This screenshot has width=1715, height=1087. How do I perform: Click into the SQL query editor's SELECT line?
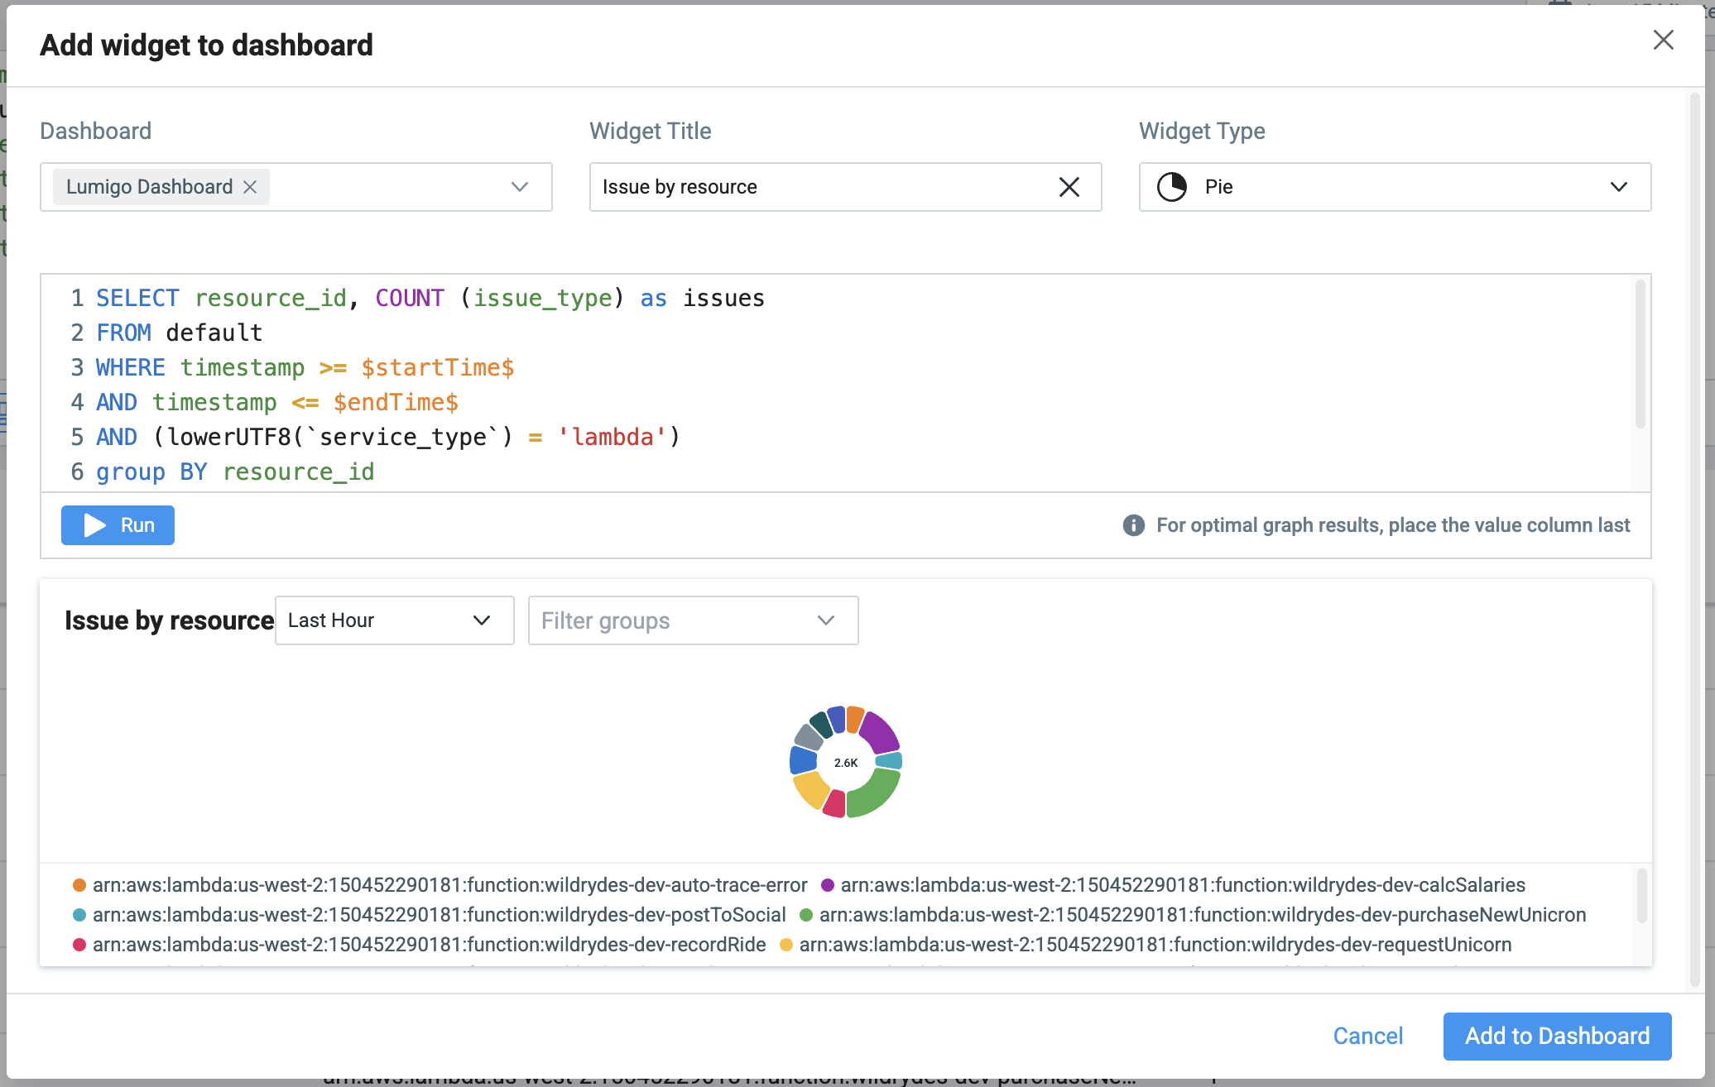pyautogui.click(x=430, y=298)
